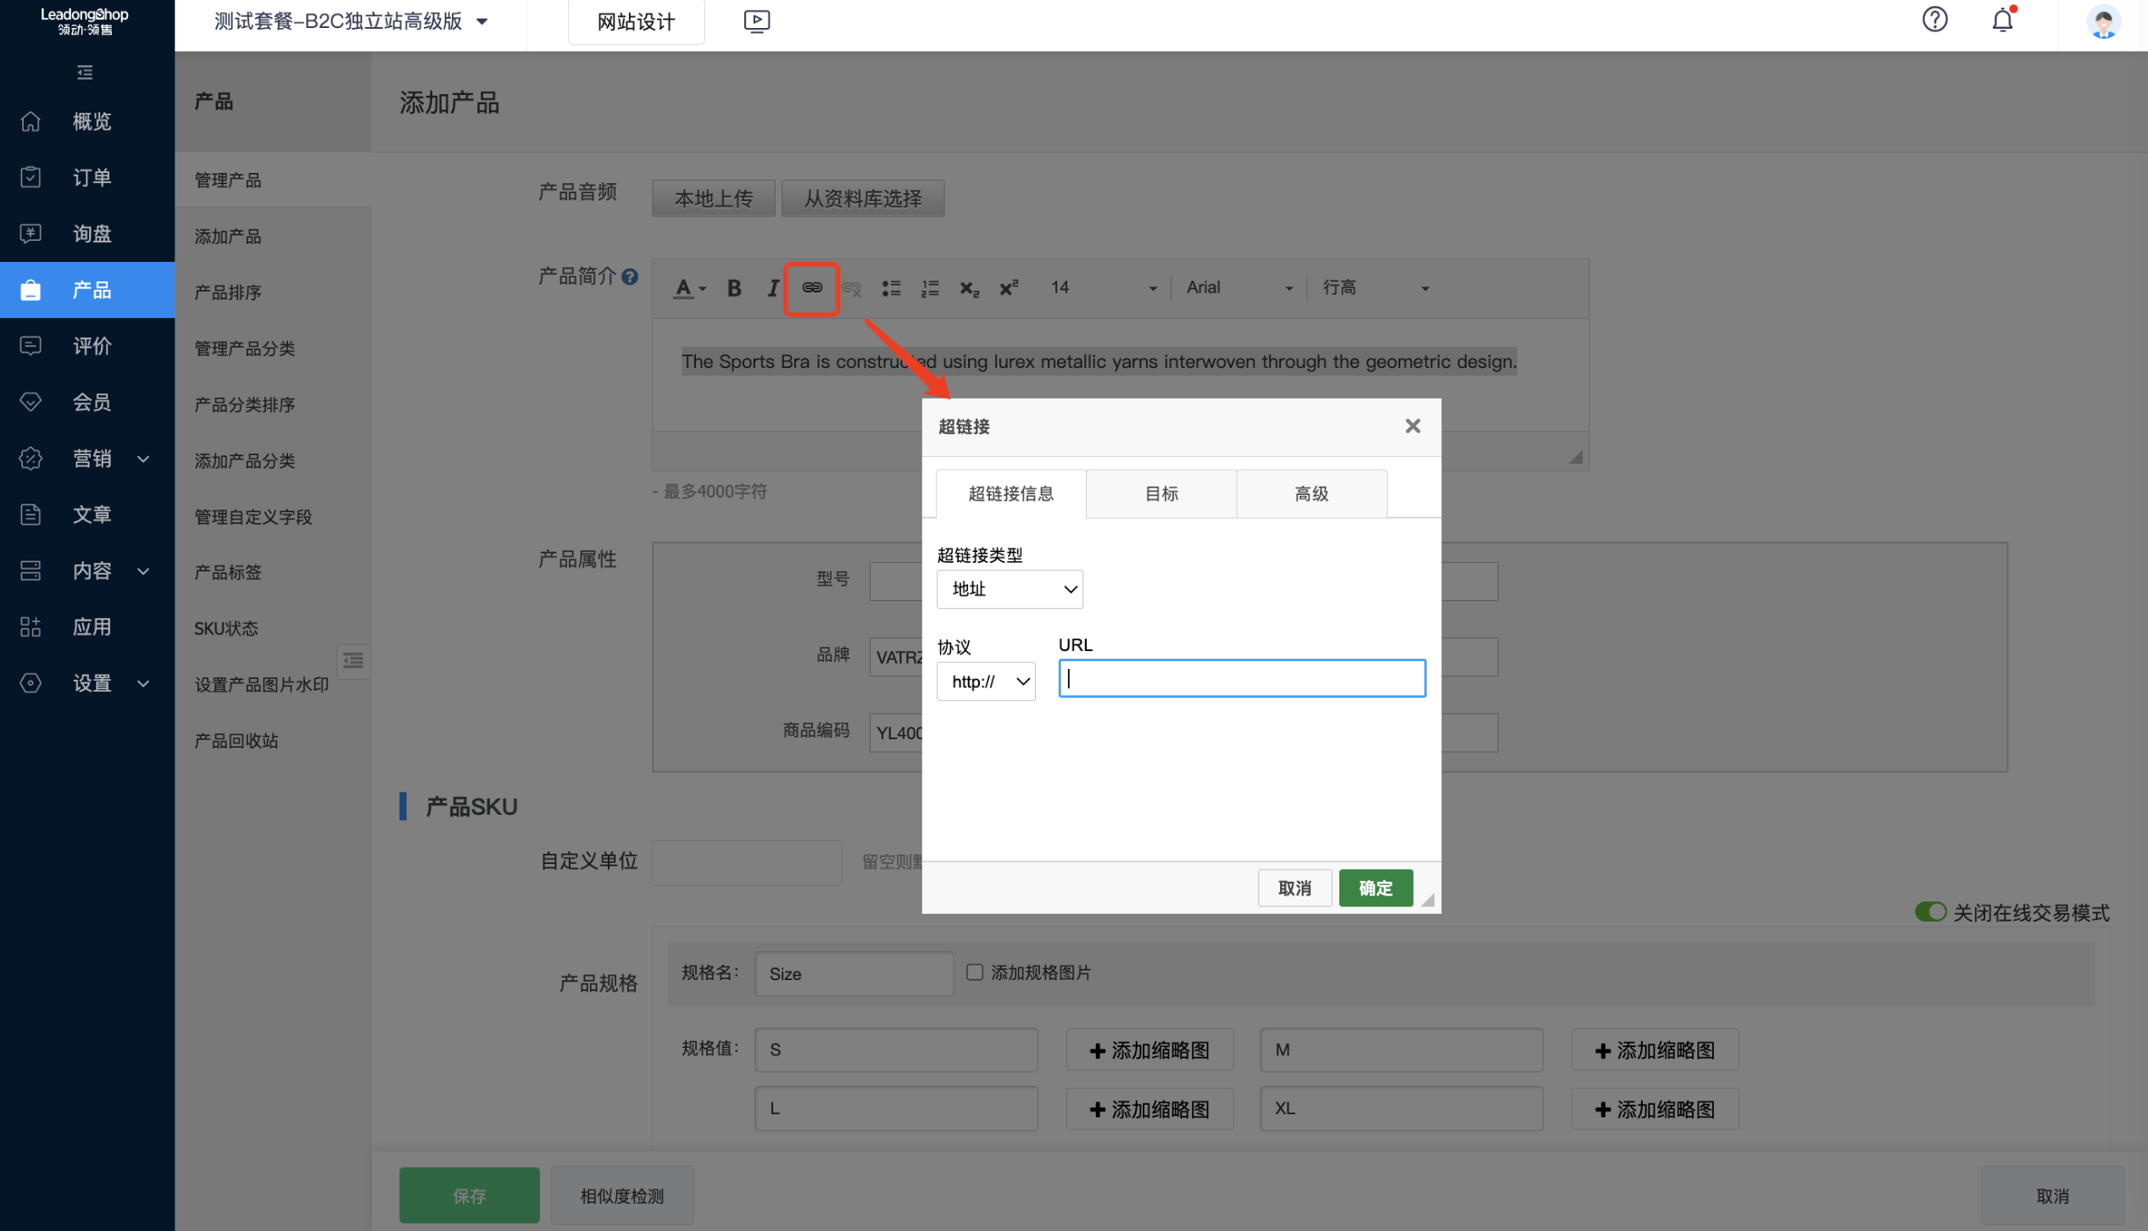The height and width of the screenshot is (1231, 2148).
Task: Open the 超链接类型 dropdown
Action: pyautogui.click(x=1010, y=589)
